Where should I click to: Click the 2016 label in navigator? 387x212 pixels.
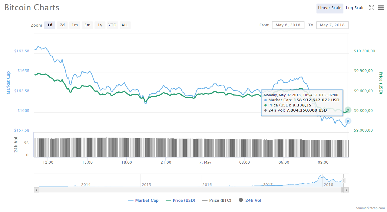click(207, 184)
